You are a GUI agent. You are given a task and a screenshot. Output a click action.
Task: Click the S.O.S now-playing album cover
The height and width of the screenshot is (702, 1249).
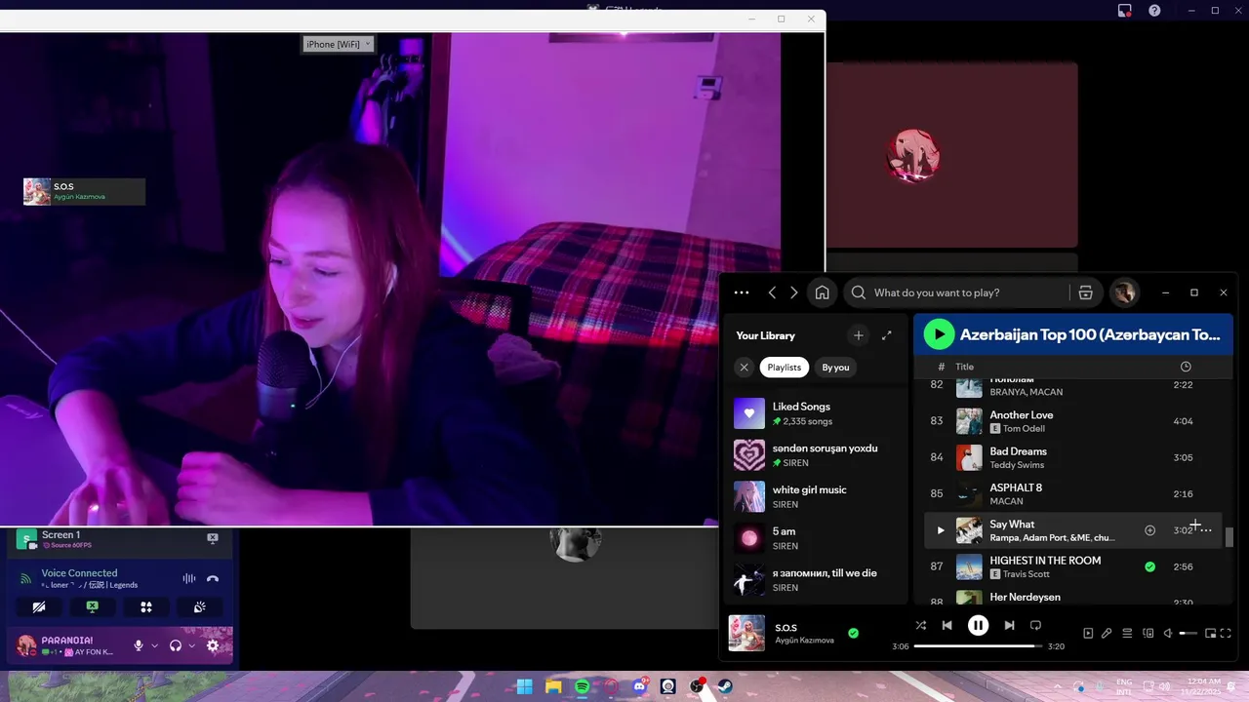746,633
